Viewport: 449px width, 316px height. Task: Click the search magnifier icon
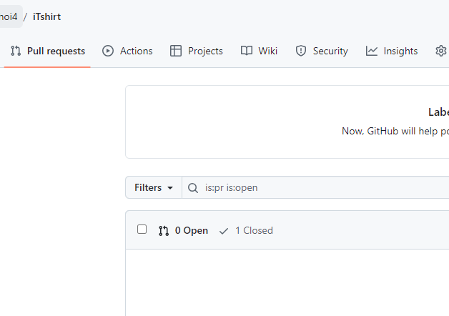193,188
